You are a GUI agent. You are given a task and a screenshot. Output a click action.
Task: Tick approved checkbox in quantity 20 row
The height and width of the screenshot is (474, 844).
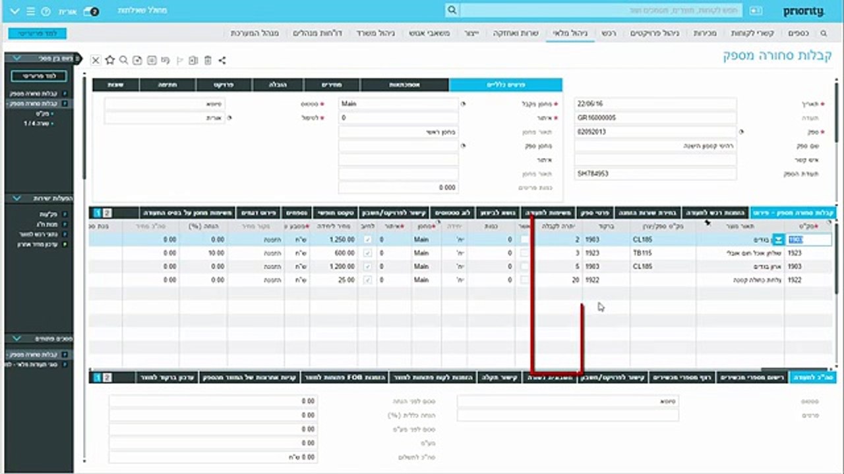524,280
